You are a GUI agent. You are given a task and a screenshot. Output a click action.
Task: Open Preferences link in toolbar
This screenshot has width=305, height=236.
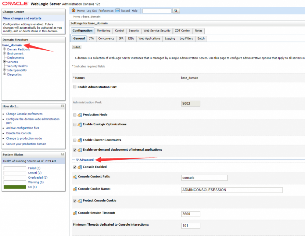[x=106, y=11]
